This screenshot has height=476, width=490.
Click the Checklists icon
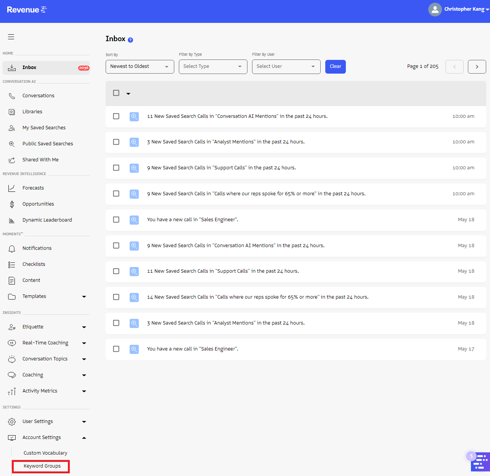pos(11,264)
